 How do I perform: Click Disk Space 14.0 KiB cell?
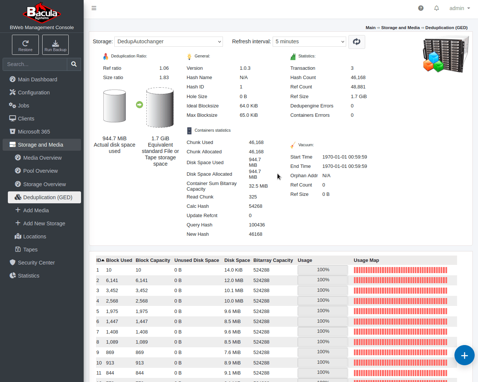coord(233,270)
